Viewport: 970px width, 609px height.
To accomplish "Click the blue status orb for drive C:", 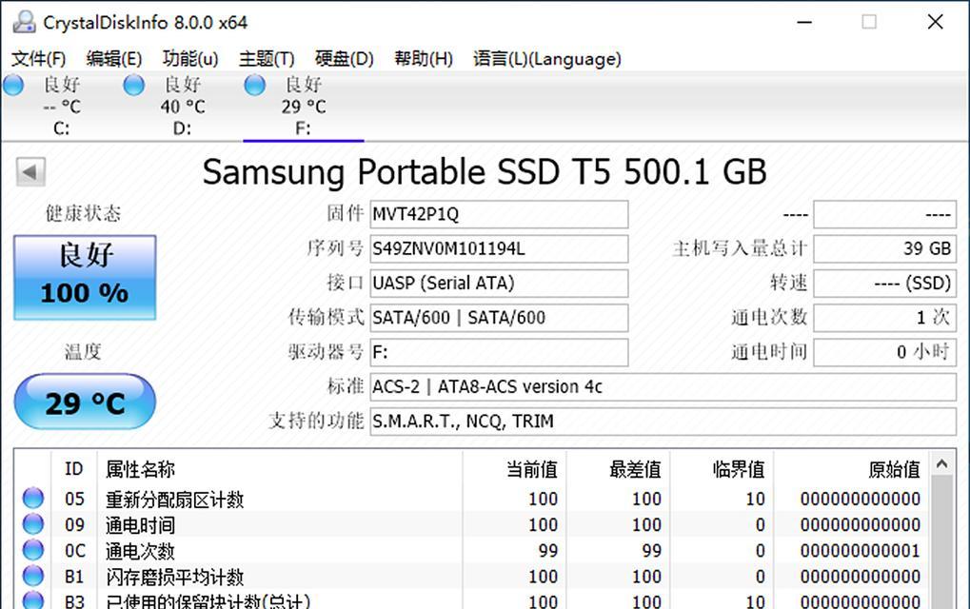I will point(13,86).
